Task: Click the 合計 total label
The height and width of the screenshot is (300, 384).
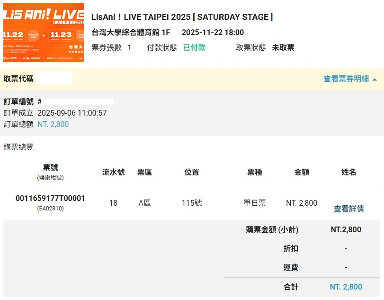Action: point(291,287)
